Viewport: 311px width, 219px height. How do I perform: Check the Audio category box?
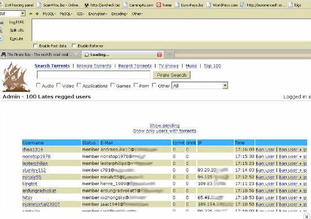click(x=38, y=85)
